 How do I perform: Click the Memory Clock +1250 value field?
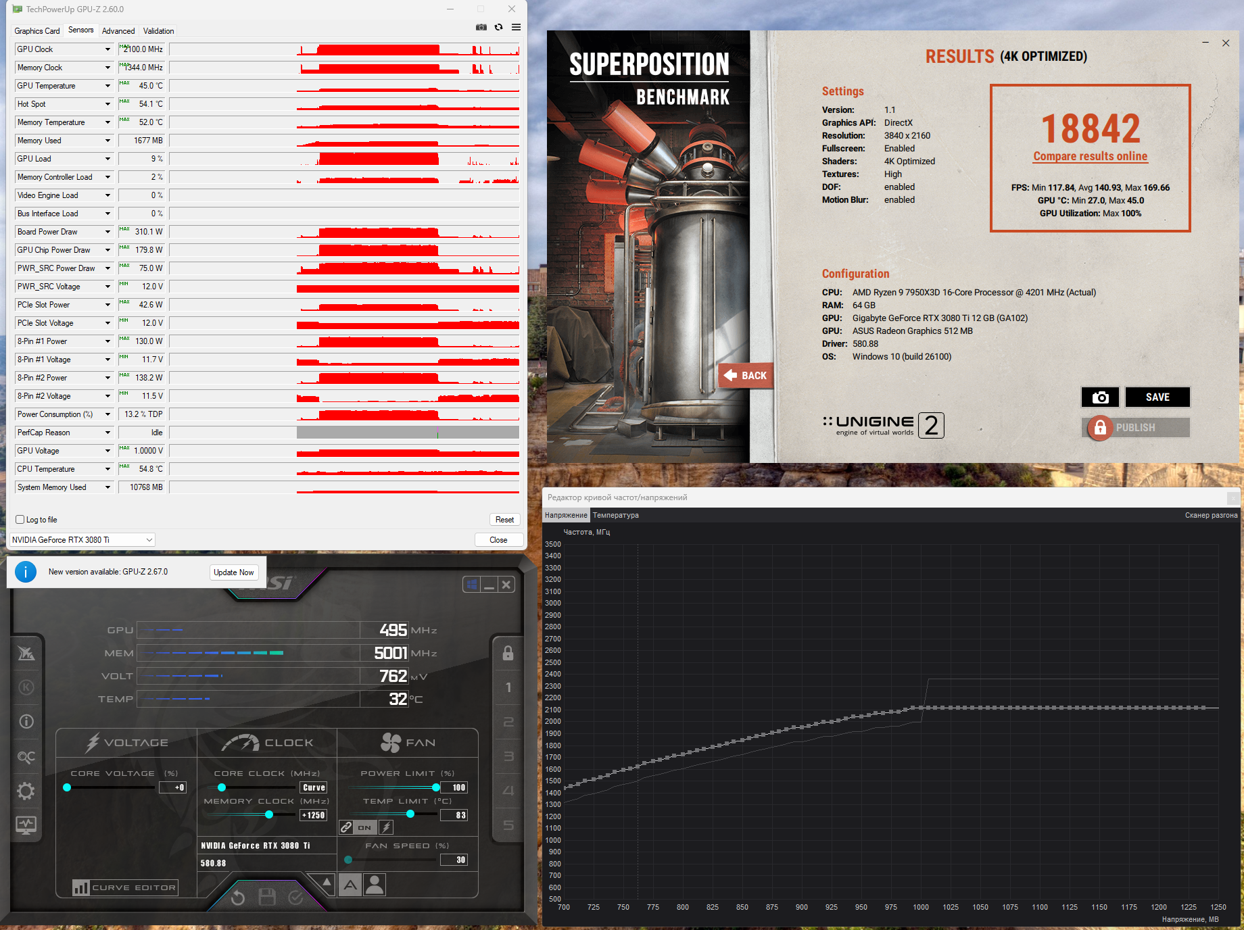(x=314, y=815)
